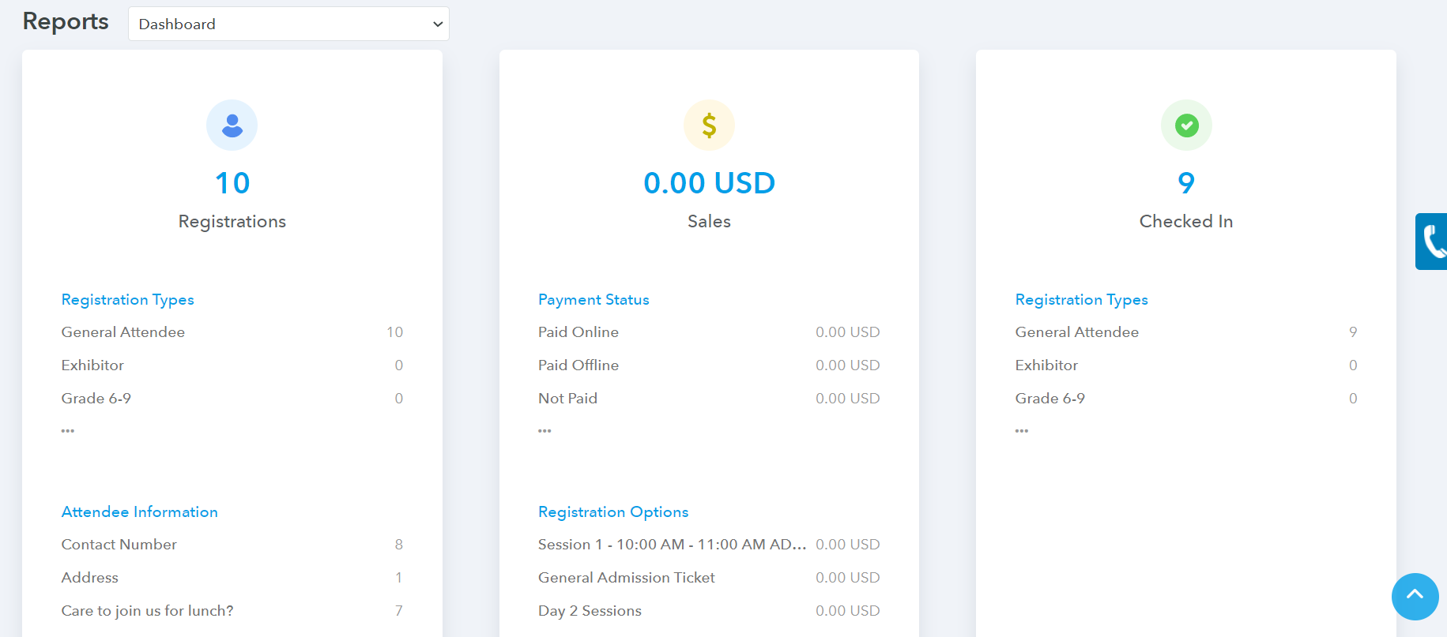Screen dimensions: 1447x637
Task: Select the Not Paid row
Action: tap(709, 399)
